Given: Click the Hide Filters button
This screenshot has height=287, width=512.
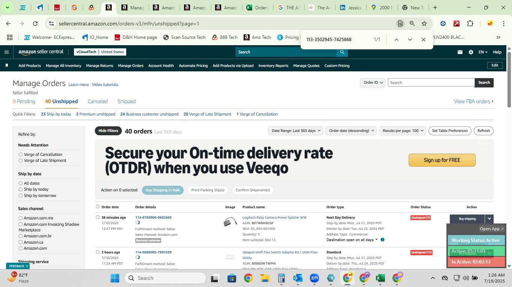Looking at the screenshot, I should [108, 131].
